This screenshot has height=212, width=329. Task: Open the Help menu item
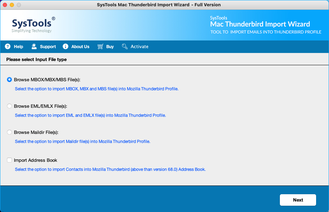(14, 47)
